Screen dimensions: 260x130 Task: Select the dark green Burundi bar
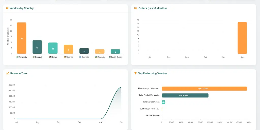37,47
